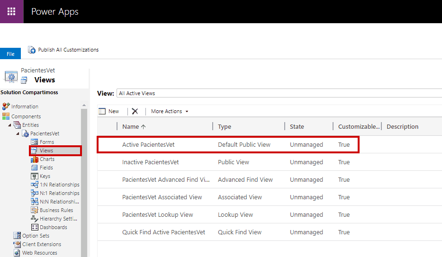The image size is (442, 257).
Task: Click the delete X icon in toolbar
Action: click(135, 111)
